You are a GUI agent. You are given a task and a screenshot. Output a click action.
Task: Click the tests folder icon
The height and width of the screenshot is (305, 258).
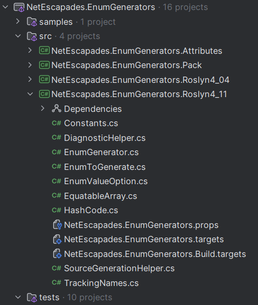pyautogui.click(x=32, y=298)
